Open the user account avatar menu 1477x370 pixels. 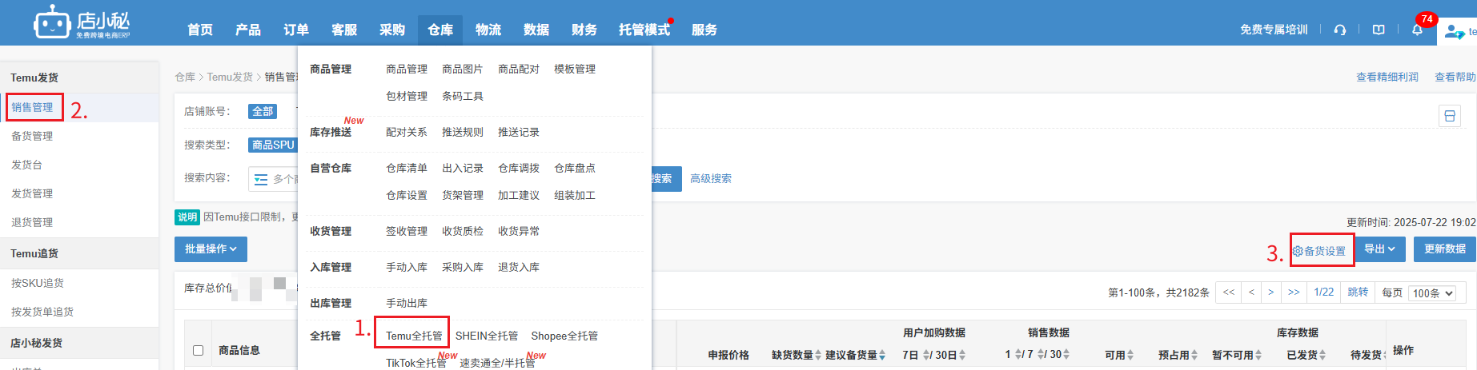click(x=1455, y=33)
